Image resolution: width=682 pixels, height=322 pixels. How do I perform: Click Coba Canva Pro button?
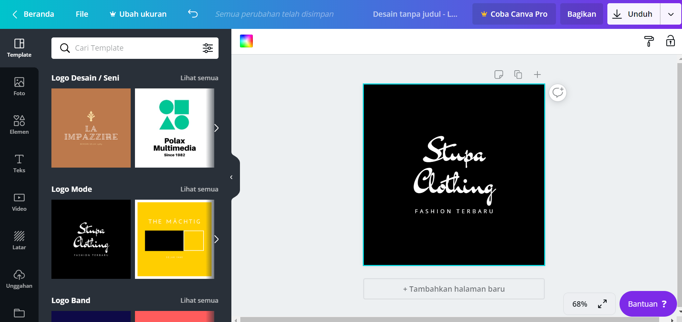514,14
